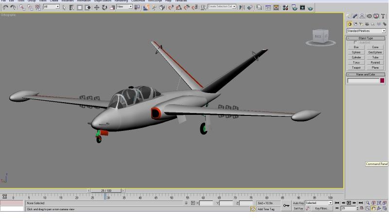Image resolution: width=389 pixels, height=219 pixels.
Task: Click the Teapot primitive button
Action: click(x=356, y=68)
